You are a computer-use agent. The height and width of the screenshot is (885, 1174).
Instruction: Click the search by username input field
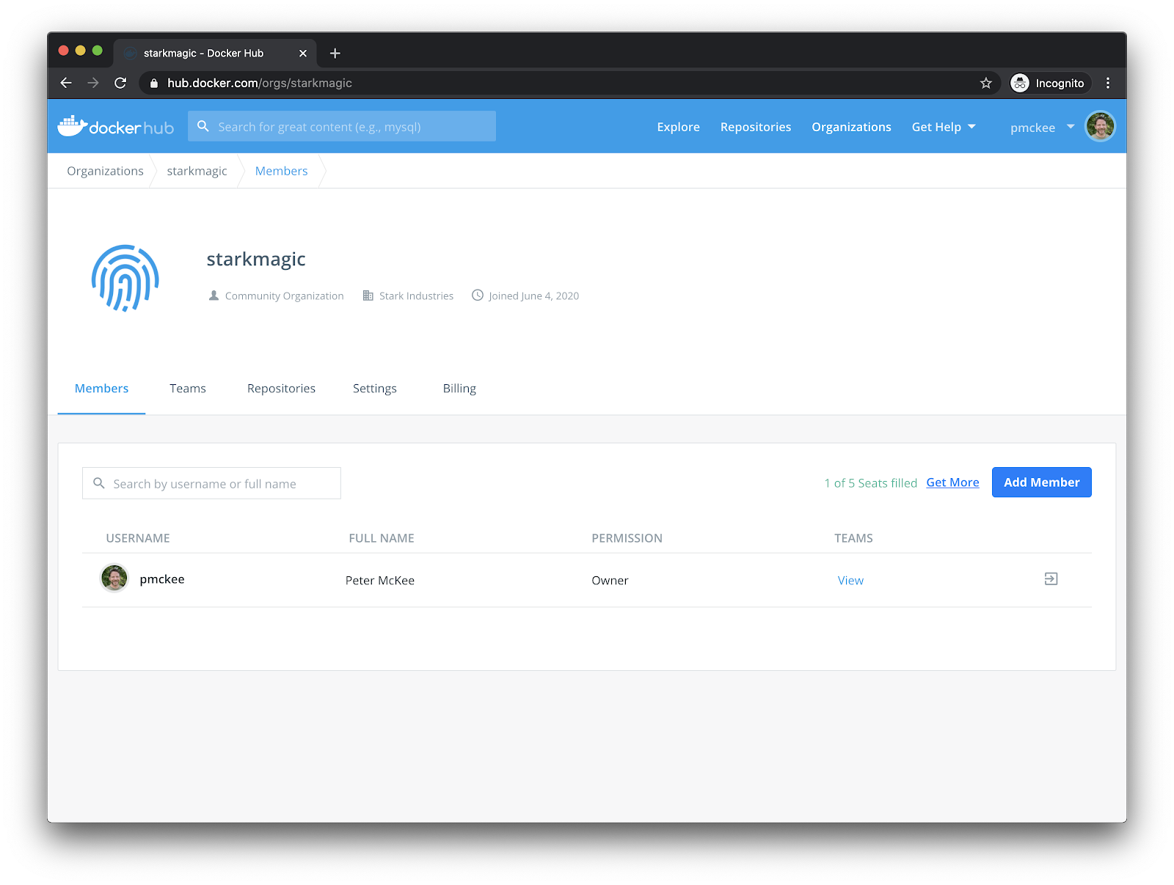pos(211,484)
